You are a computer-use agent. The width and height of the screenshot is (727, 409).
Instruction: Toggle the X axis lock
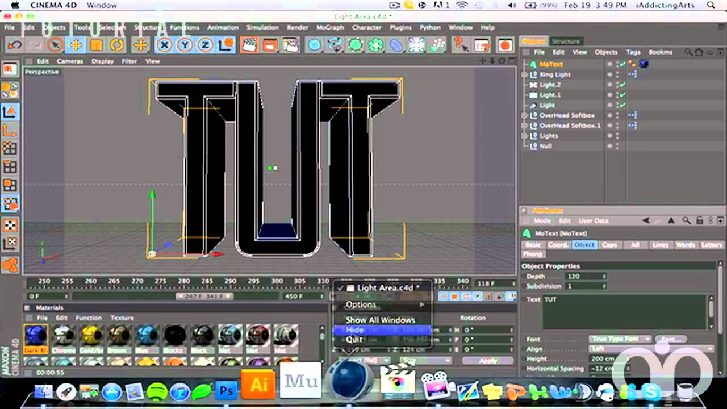164,45
